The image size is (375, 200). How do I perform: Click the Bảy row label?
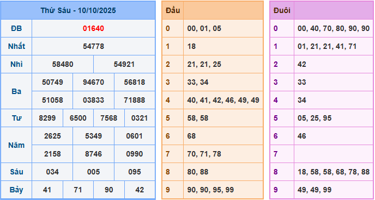[16, 190]
